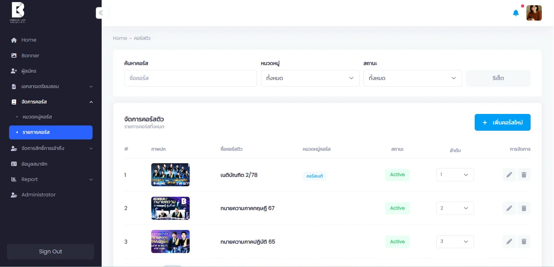Go to Home in sidebar

(x=29, y=40)
